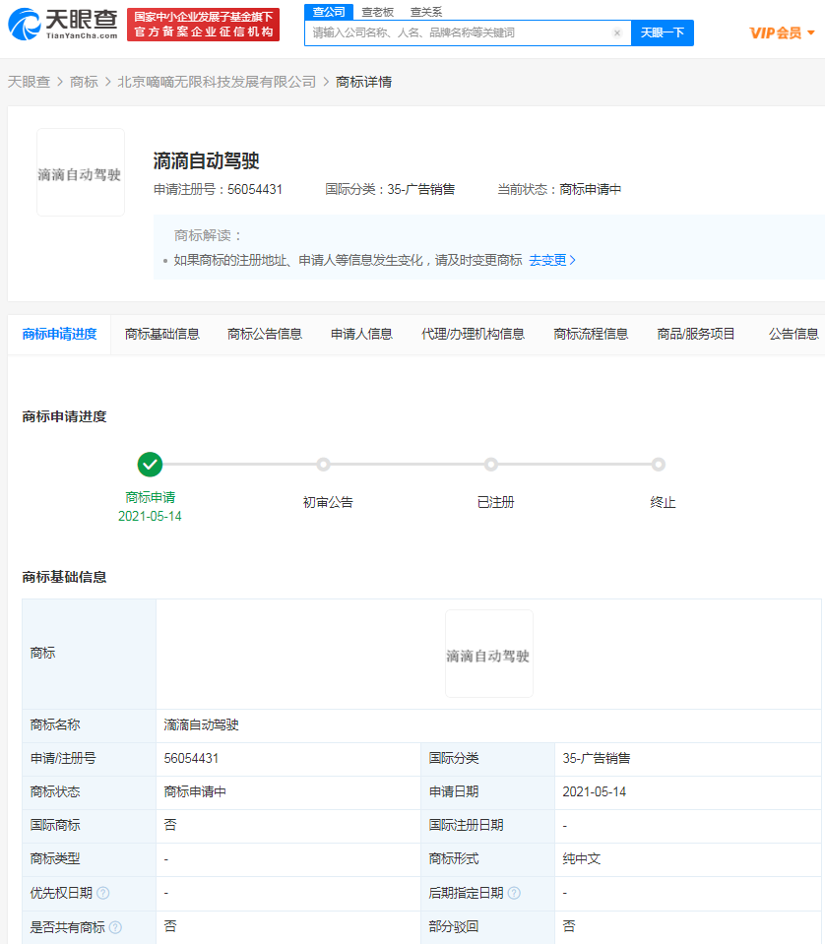
Task: Switch to the 查关系 search tab
Action: coord(427,13)
